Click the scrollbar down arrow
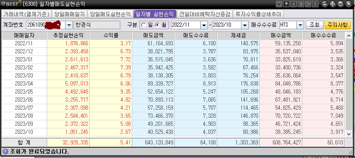 [349, 134]
